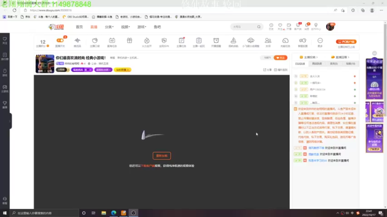Open the purple 超级粉丝团 badge
This screenshot has width=387, height=217.
[104, 70]
